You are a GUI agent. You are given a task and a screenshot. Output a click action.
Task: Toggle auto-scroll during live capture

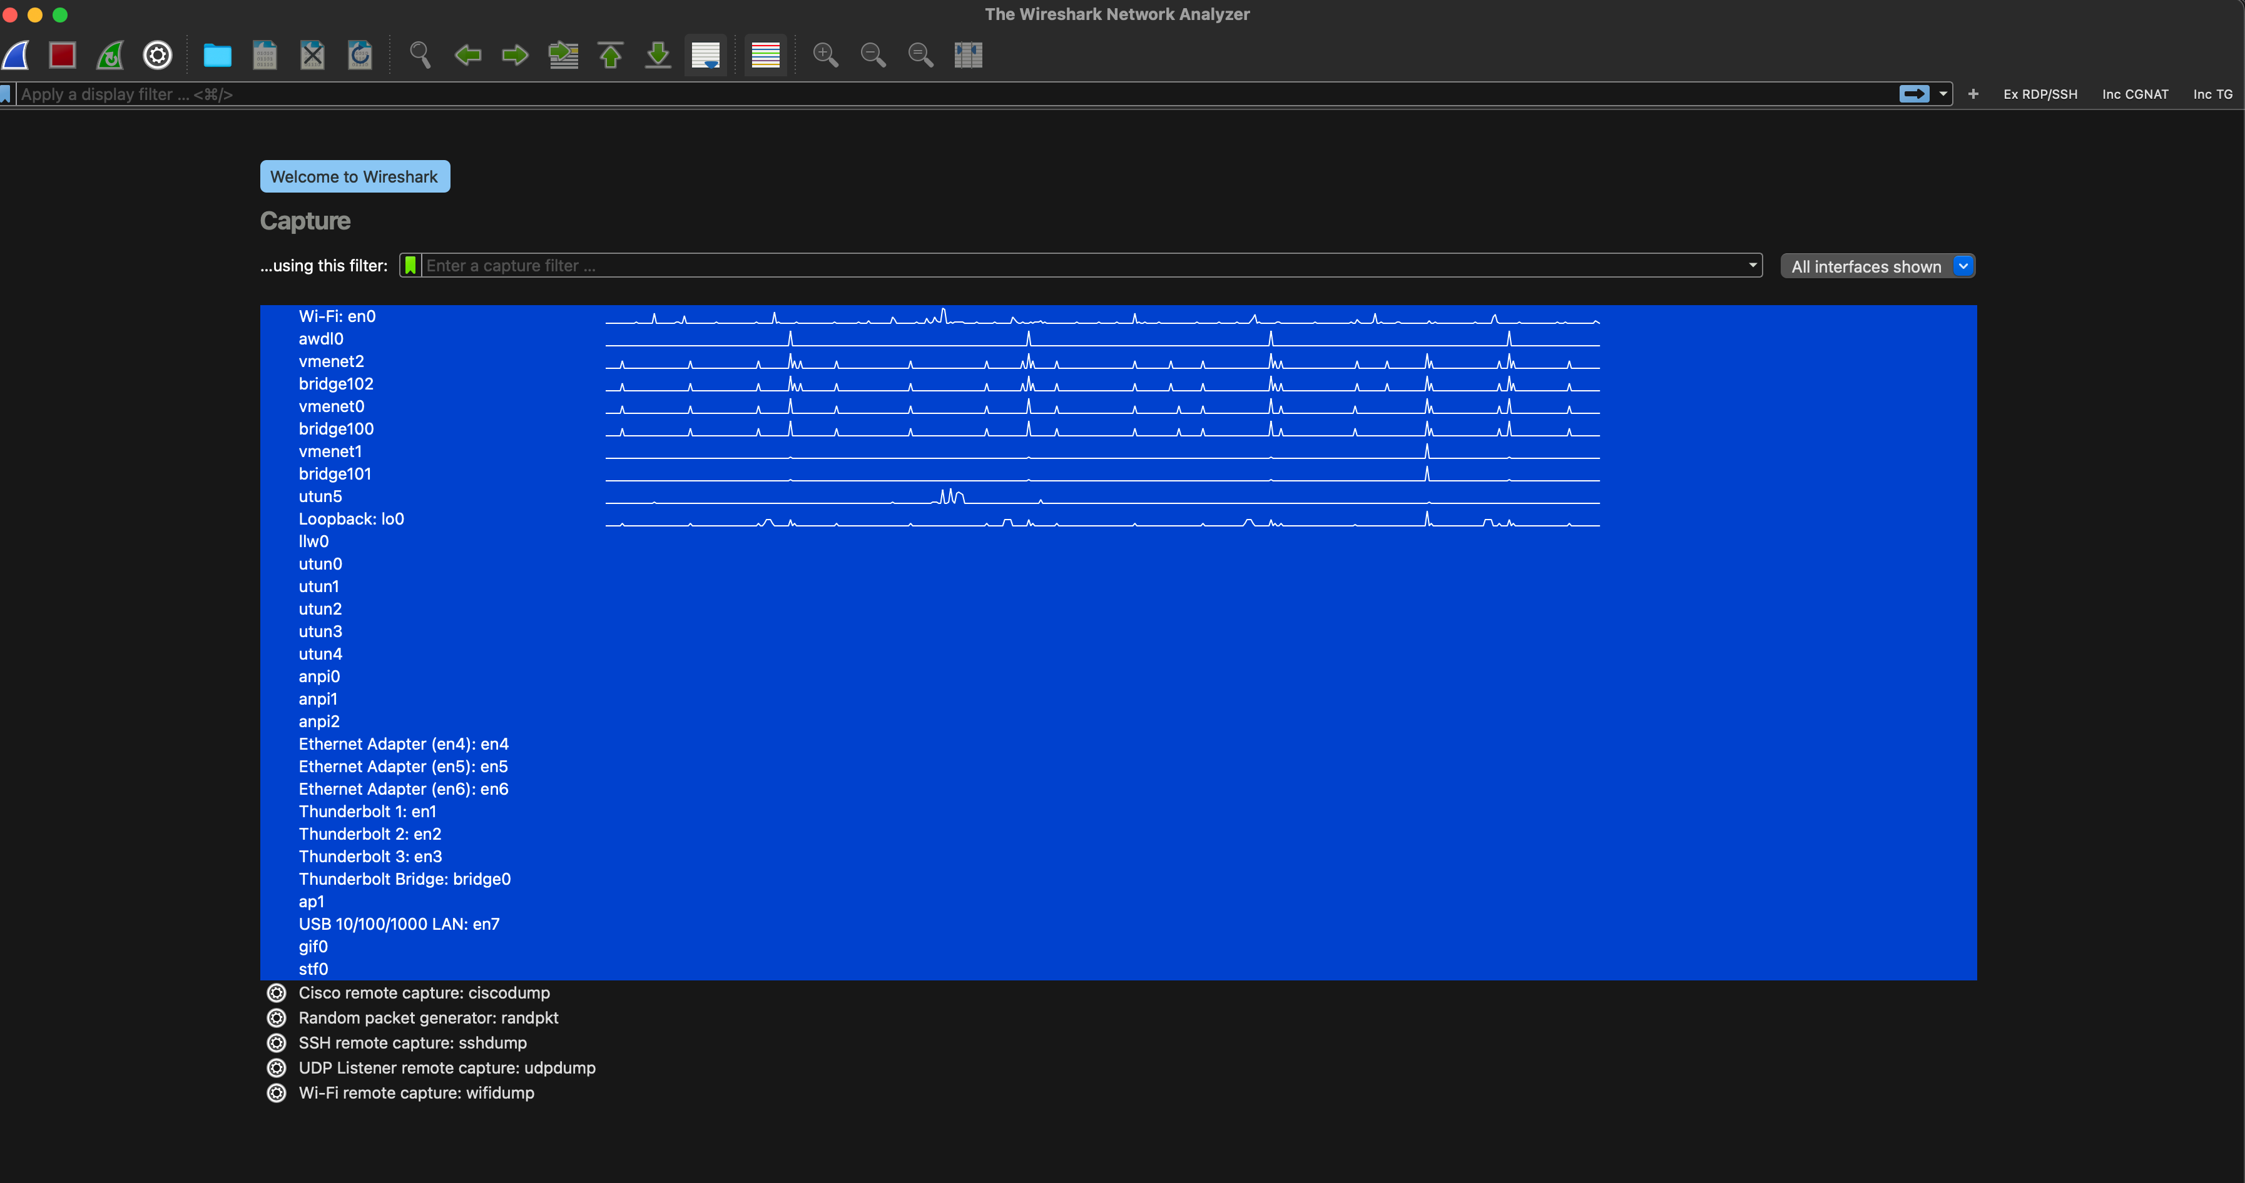[x=706, y=55]
